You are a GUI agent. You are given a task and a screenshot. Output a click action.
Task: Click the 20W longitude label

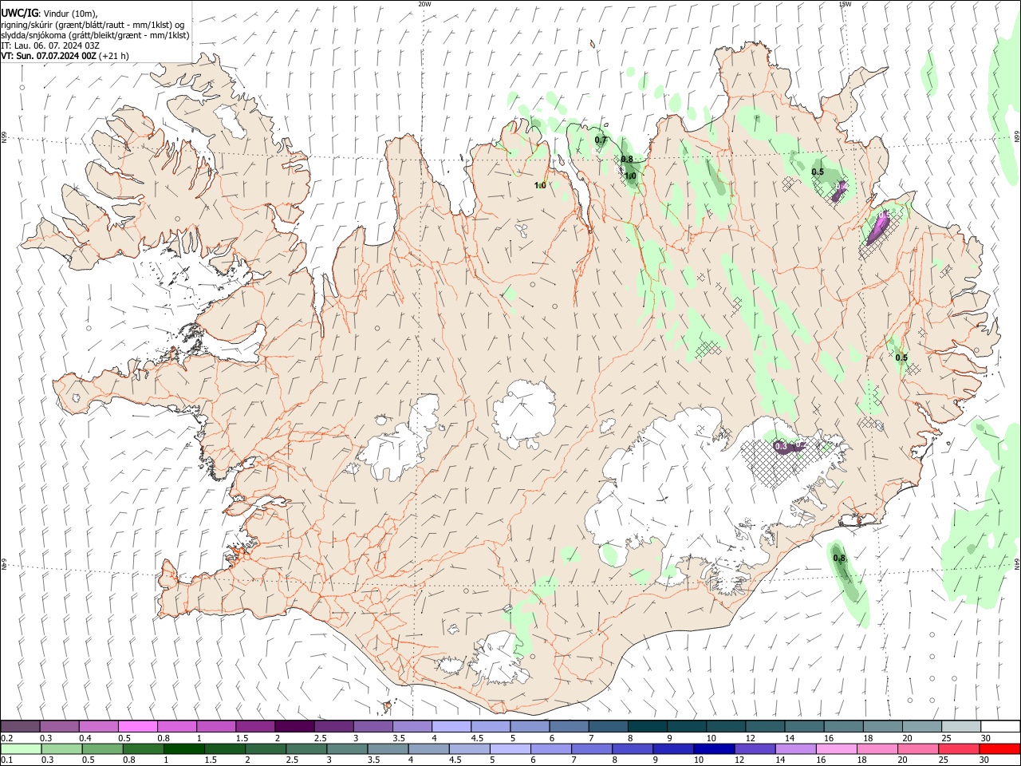[x=424, y=4]
